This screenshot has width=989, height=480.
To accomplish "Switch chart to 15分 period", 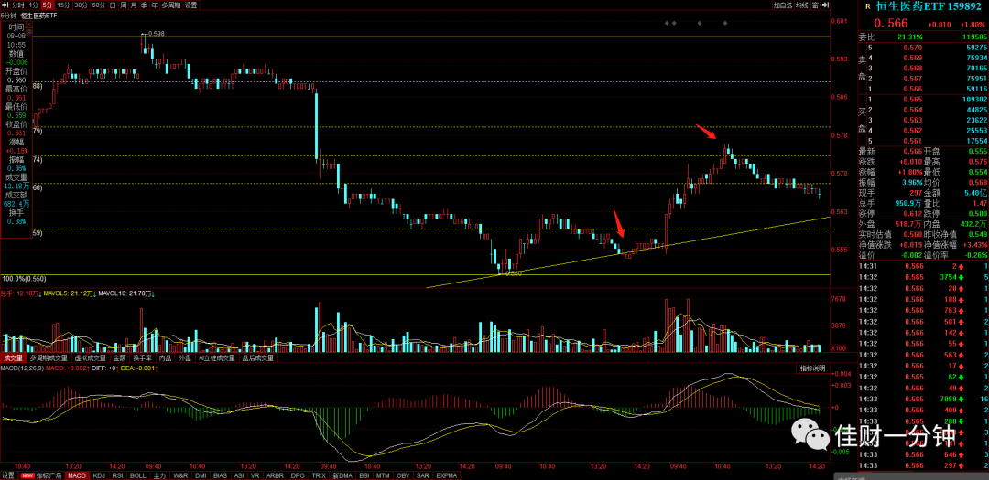I will 64,5.
